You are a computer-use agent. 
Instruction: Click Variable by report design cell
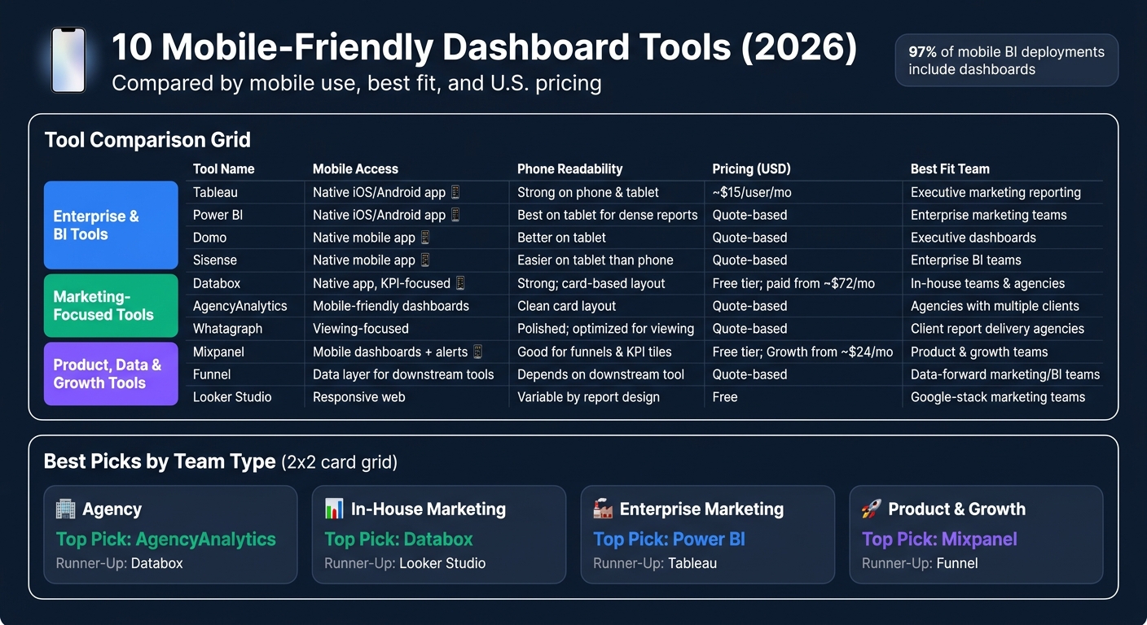coord(588,398)
